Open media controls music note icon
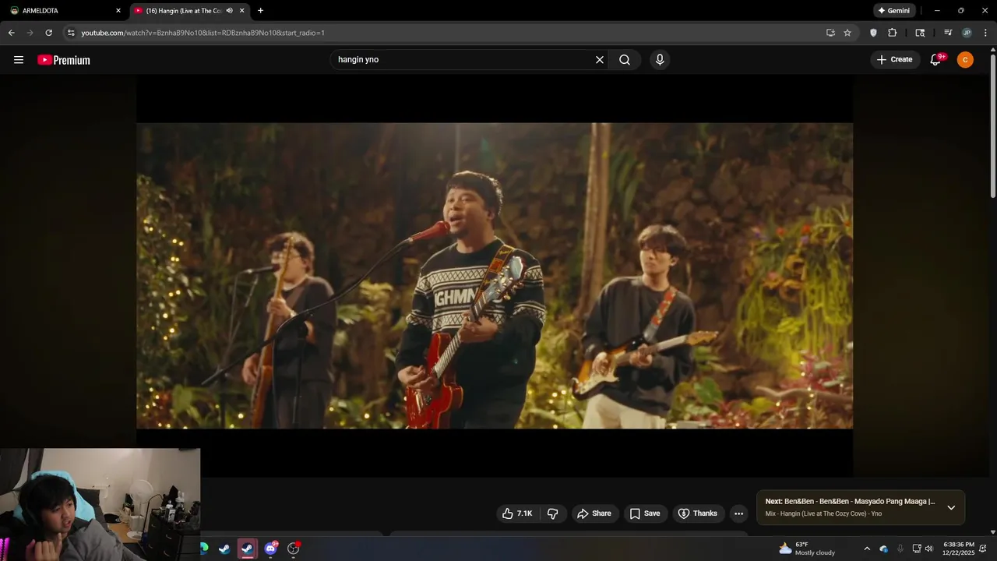This screenshot has height=561, width=997. 948,33
